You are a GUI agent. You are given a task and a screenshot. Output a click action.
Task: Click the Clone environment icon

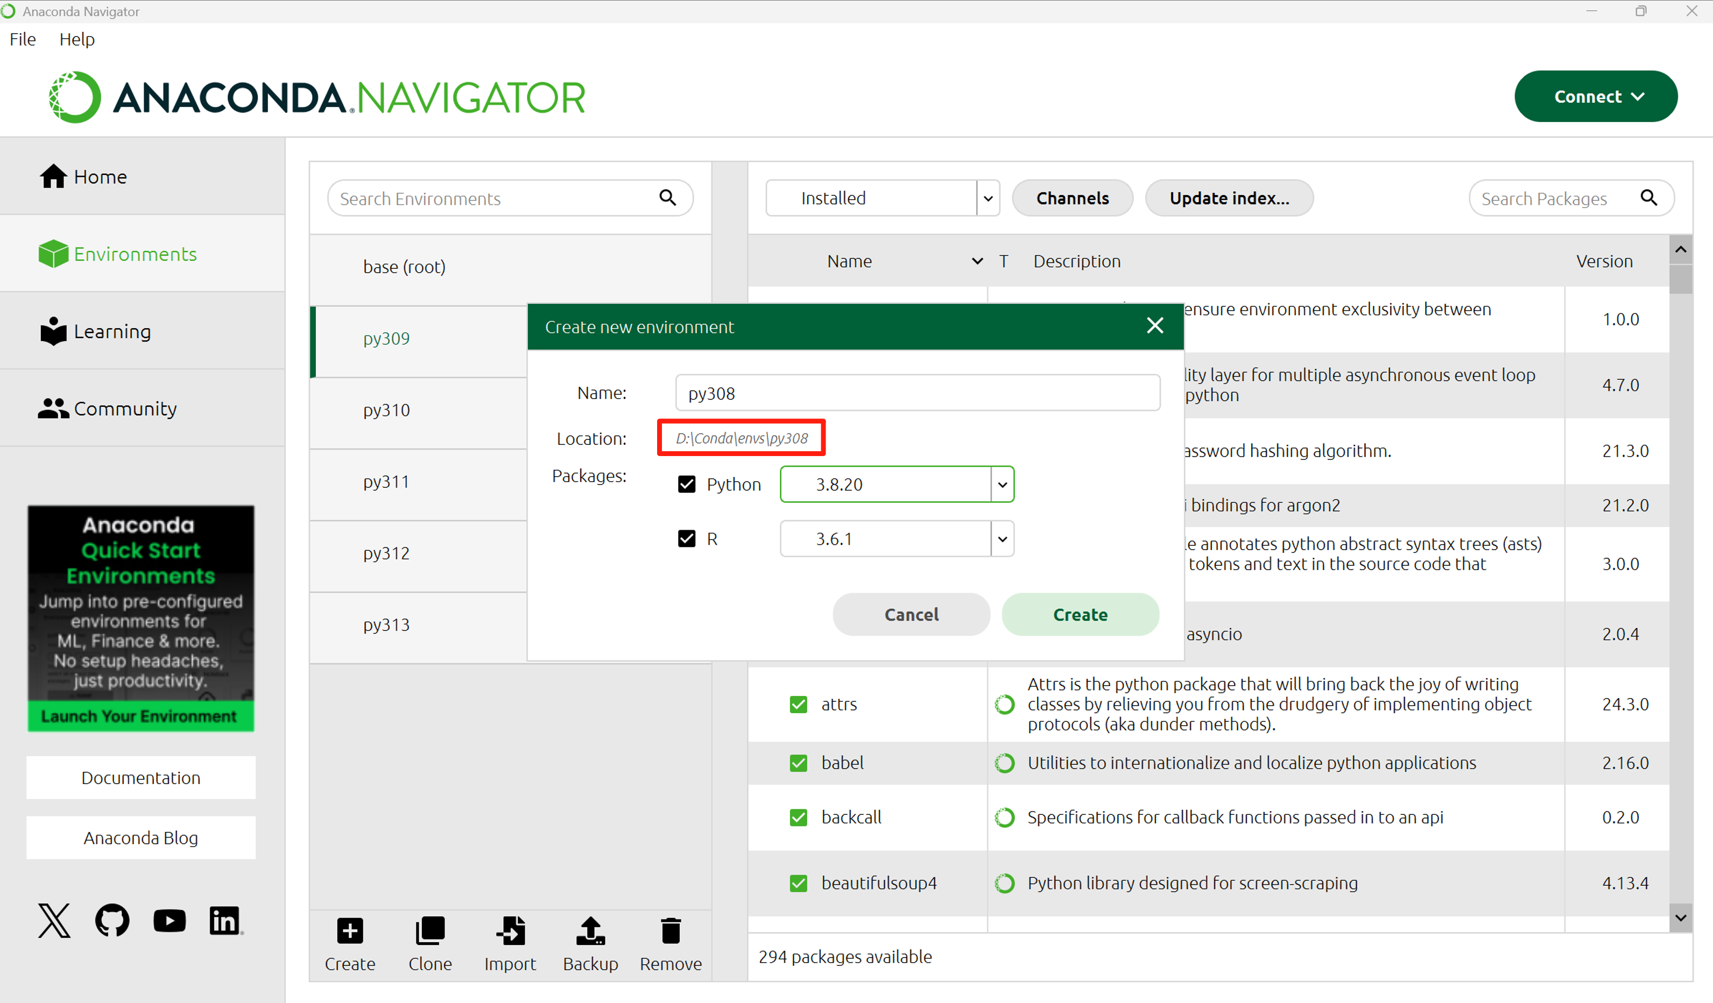pos(431,931)
